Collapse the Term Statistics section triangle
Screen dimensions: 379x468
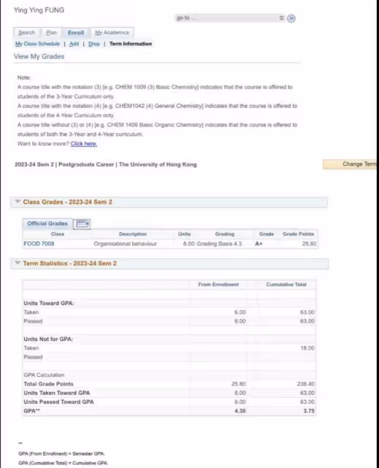click(18, 263)
